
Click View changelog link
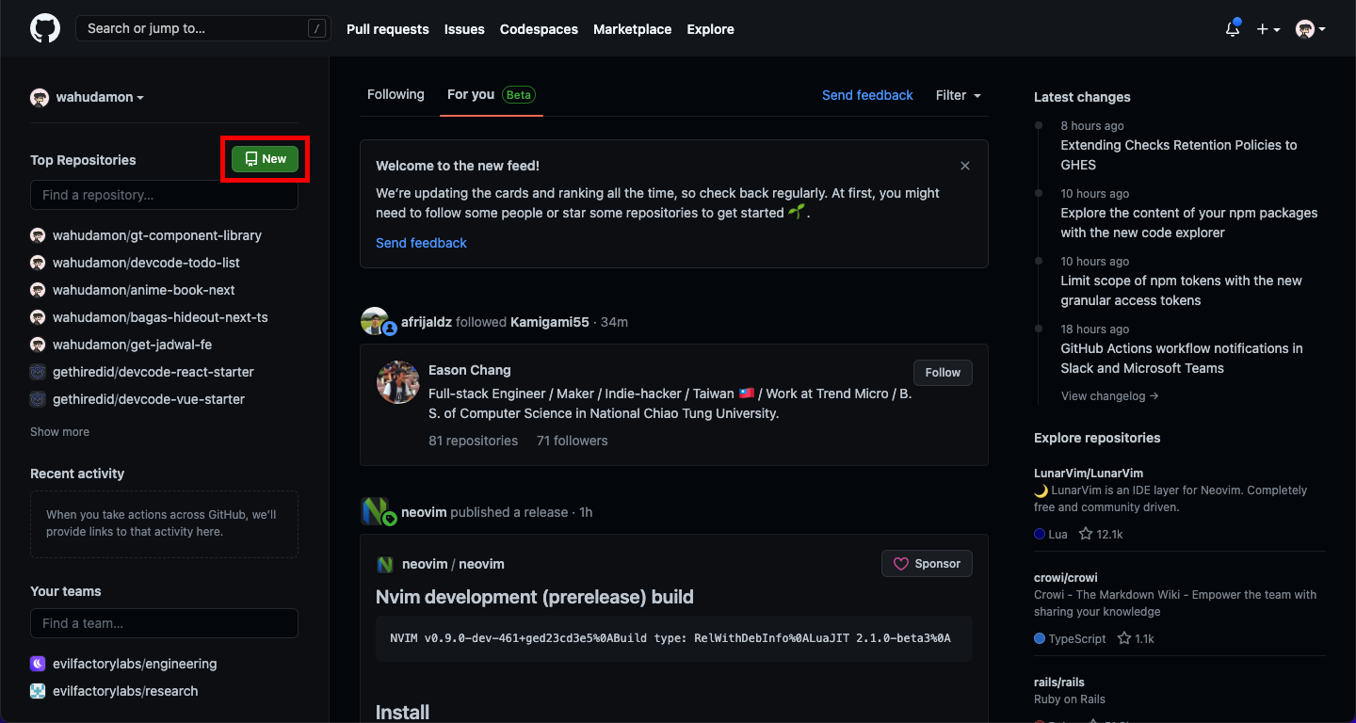(1109, 396)
